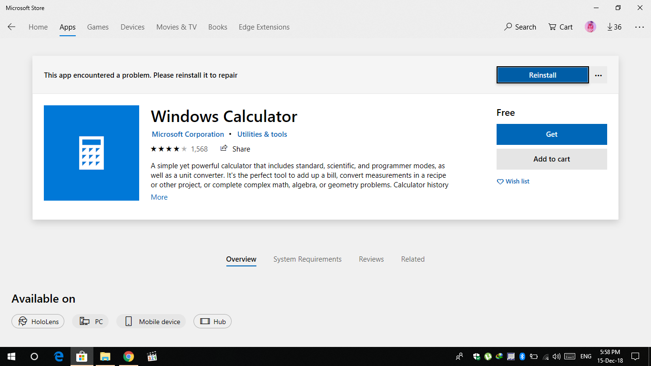Image resolution: width=651 pixels, height=366 pixels.
Task: Open File Explorer from the taskbar
Action: coord(105,356)
